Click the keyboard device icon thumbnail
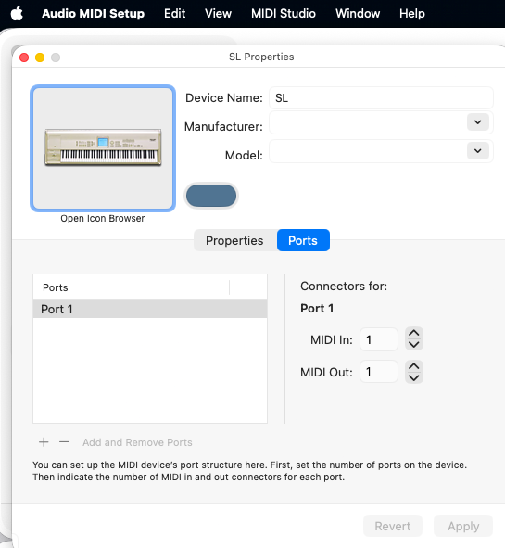This screenshot has width=505, height=548. tap(103, 148)
